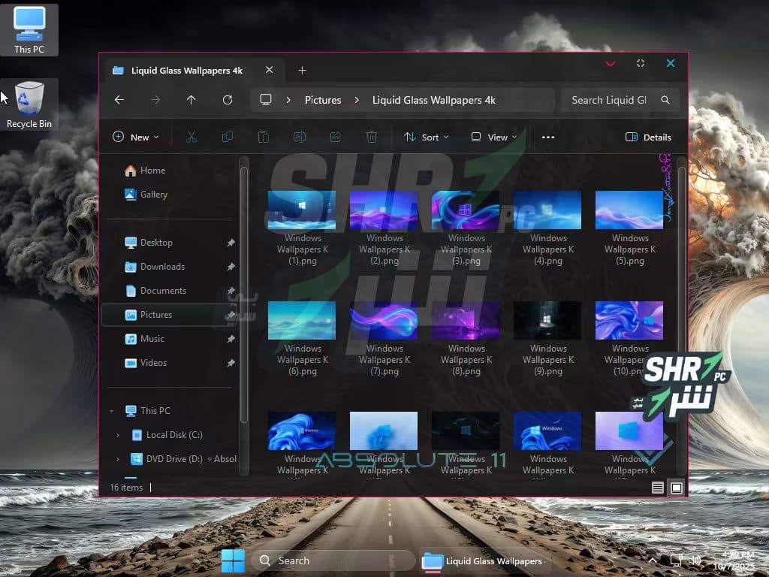
Task: Switch to details list view layout
Action: point(658,488)
